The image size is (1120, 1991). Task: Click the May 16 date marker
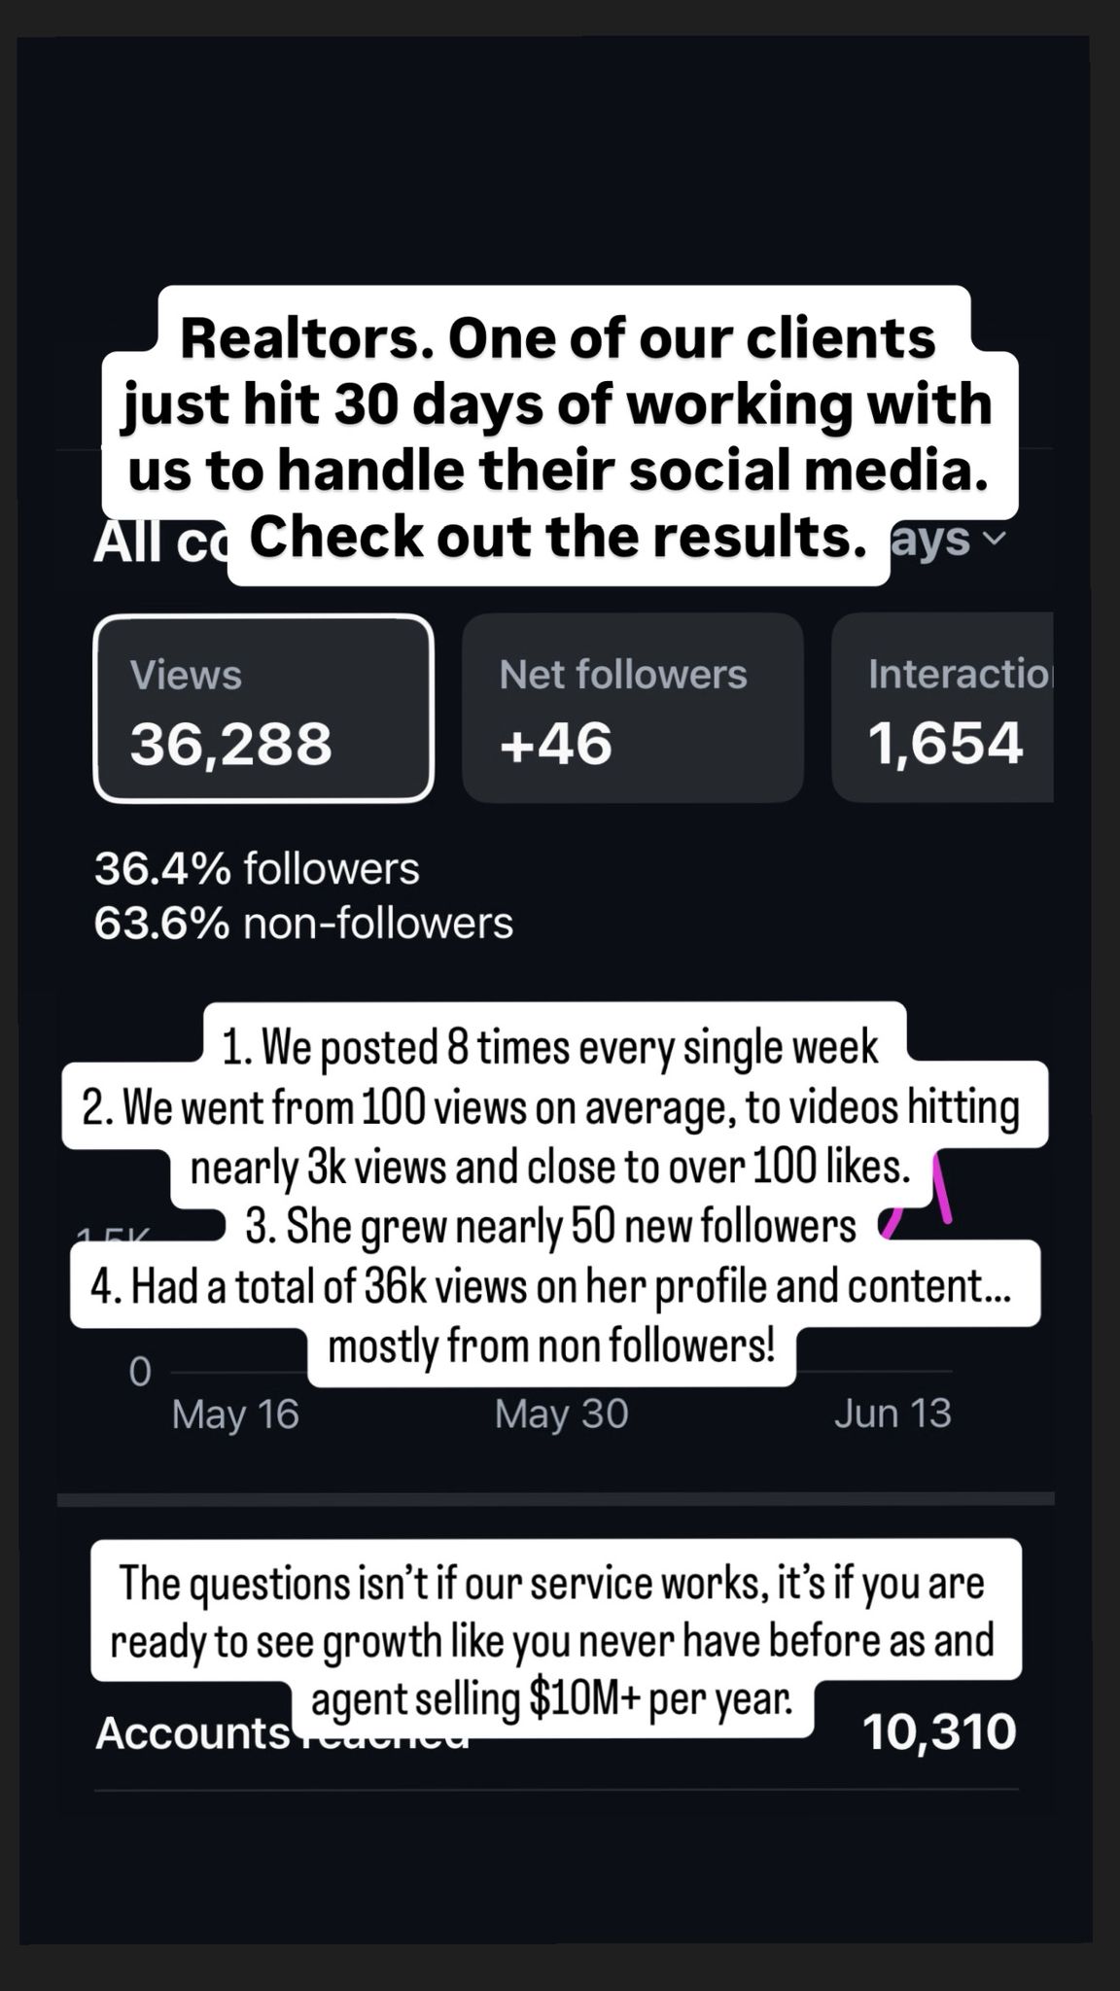[235, 1414]
